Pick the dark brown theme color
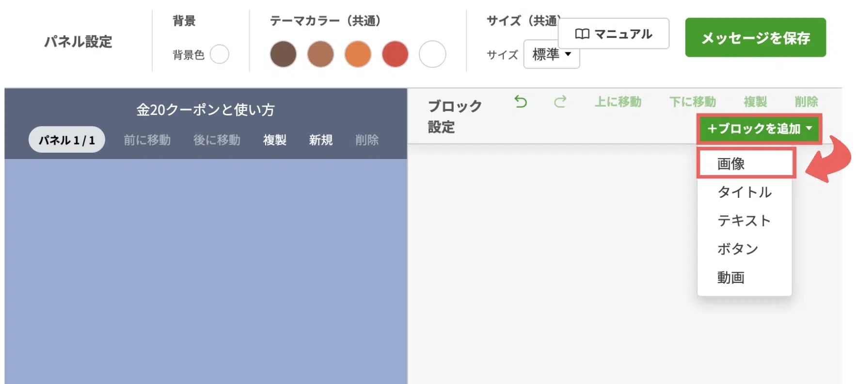The height and width of the screenshot is (384, 856). click(283, 54)
